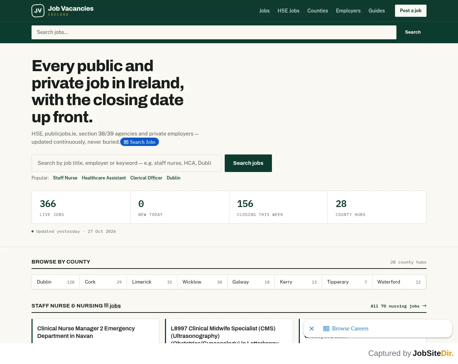View all 70 nursing jobs
Viewport: 458px width, 364px height.
tap(399, 306)
